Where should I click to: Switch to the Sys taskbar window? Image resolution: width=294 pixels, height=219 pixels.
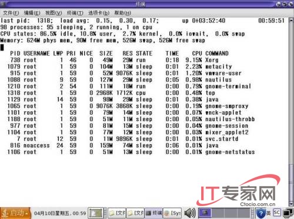pos(172,213)
